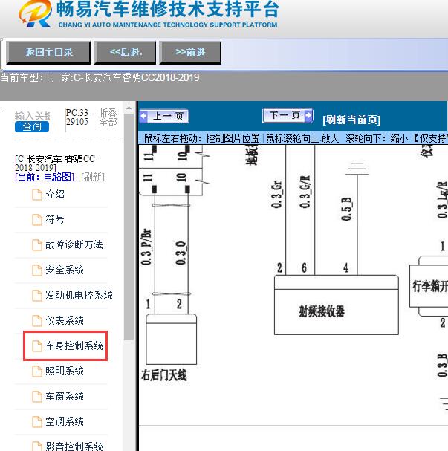Open 故障诊断方法 section
The image size is (448, 451).
[x=74, y=244]
